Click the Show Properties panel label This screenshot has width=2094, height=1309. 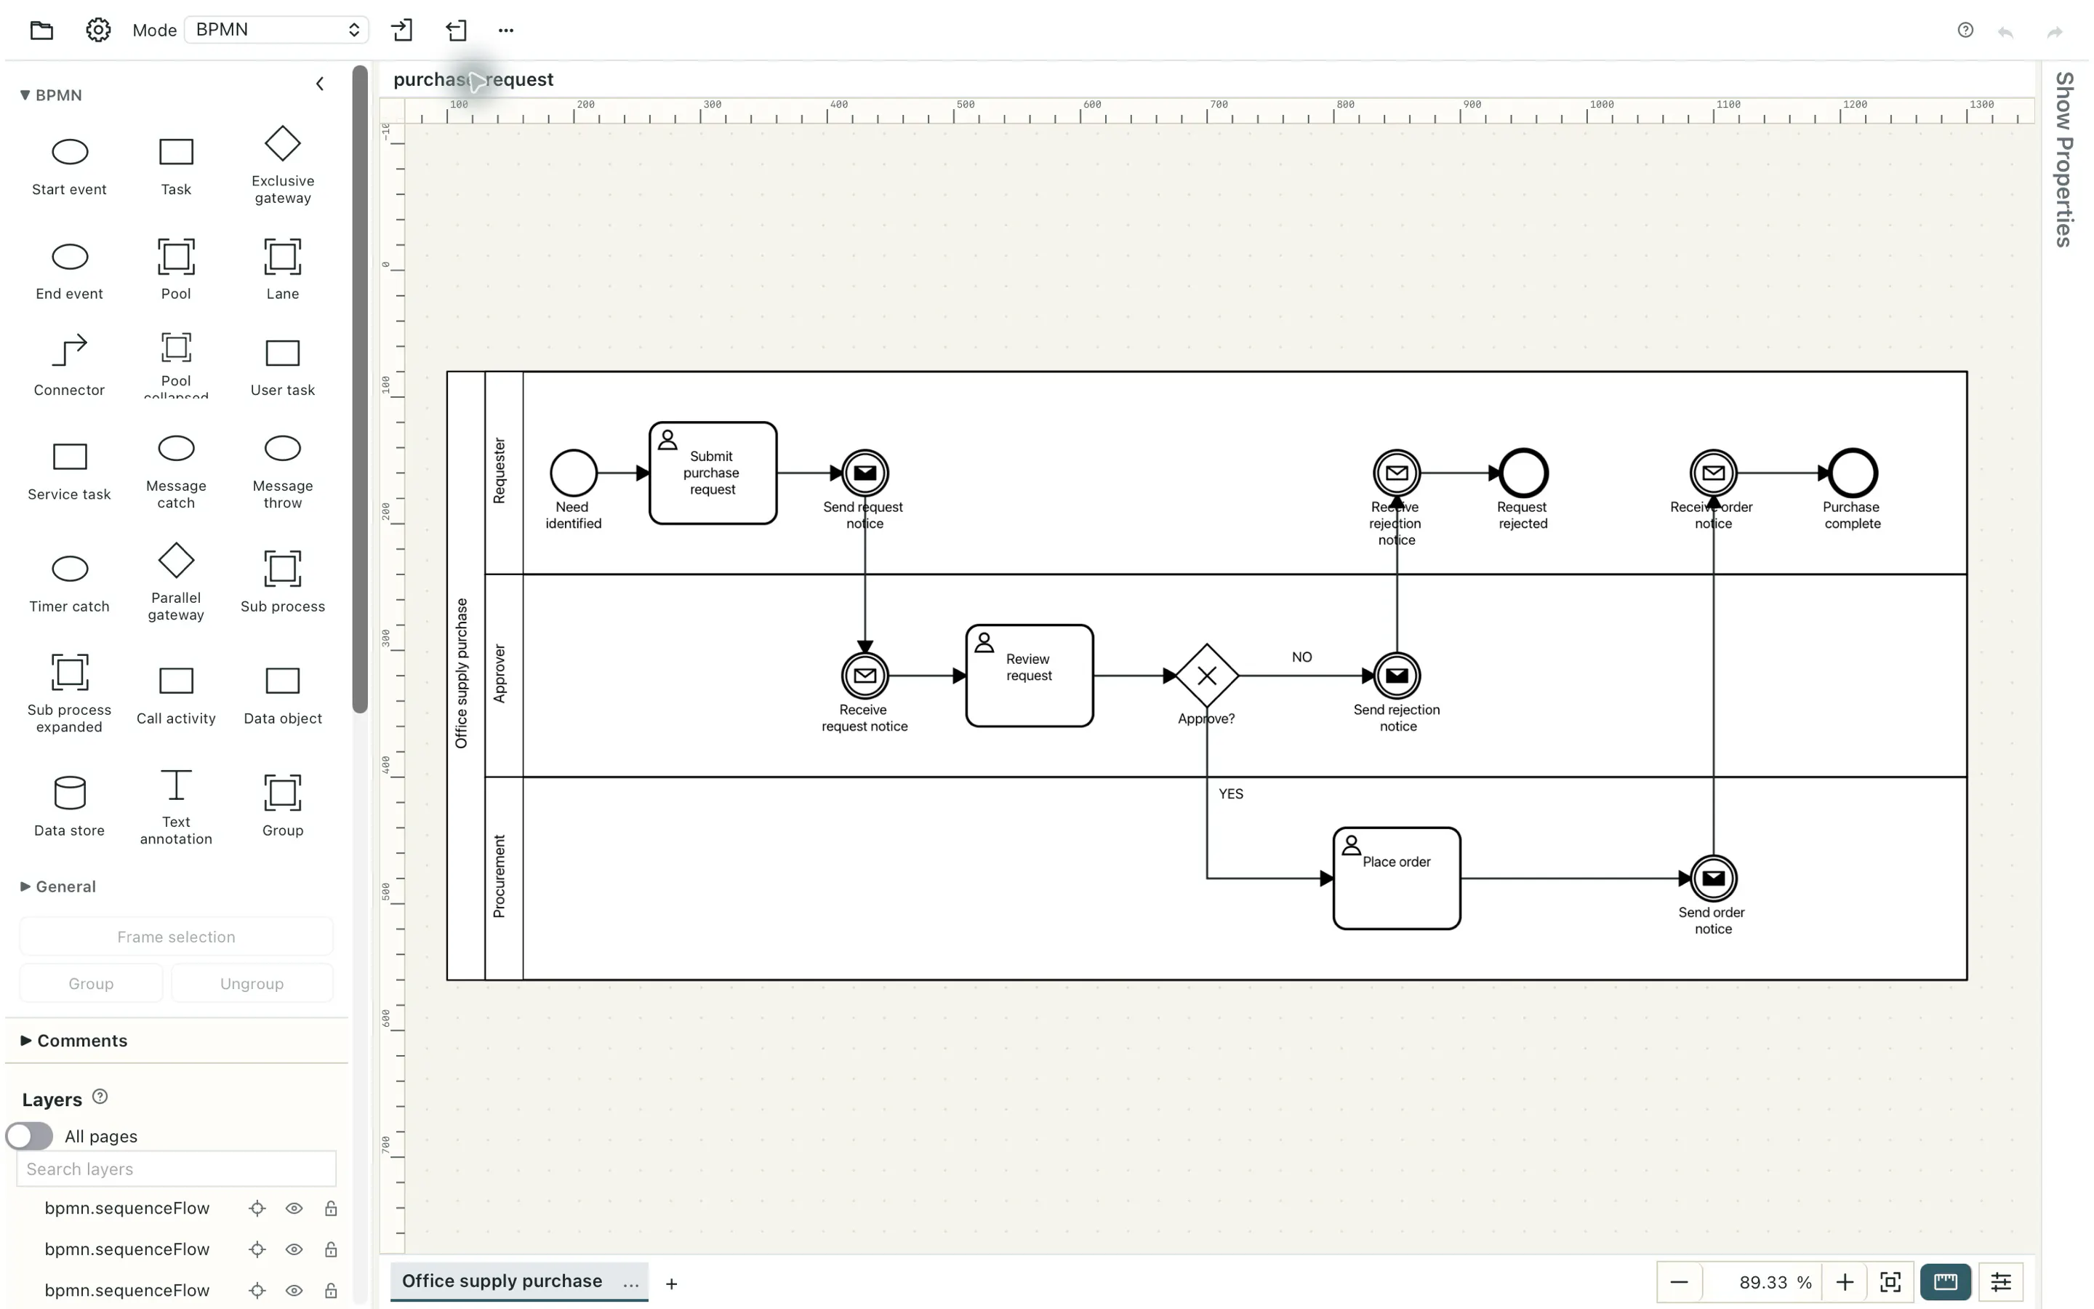coord(2065,159)
